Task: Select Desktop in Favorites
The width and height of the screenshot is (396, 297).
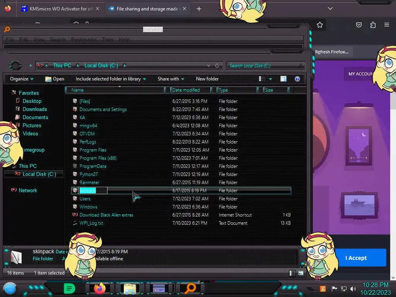Action: pyautogui.click(x=32, y=101)
